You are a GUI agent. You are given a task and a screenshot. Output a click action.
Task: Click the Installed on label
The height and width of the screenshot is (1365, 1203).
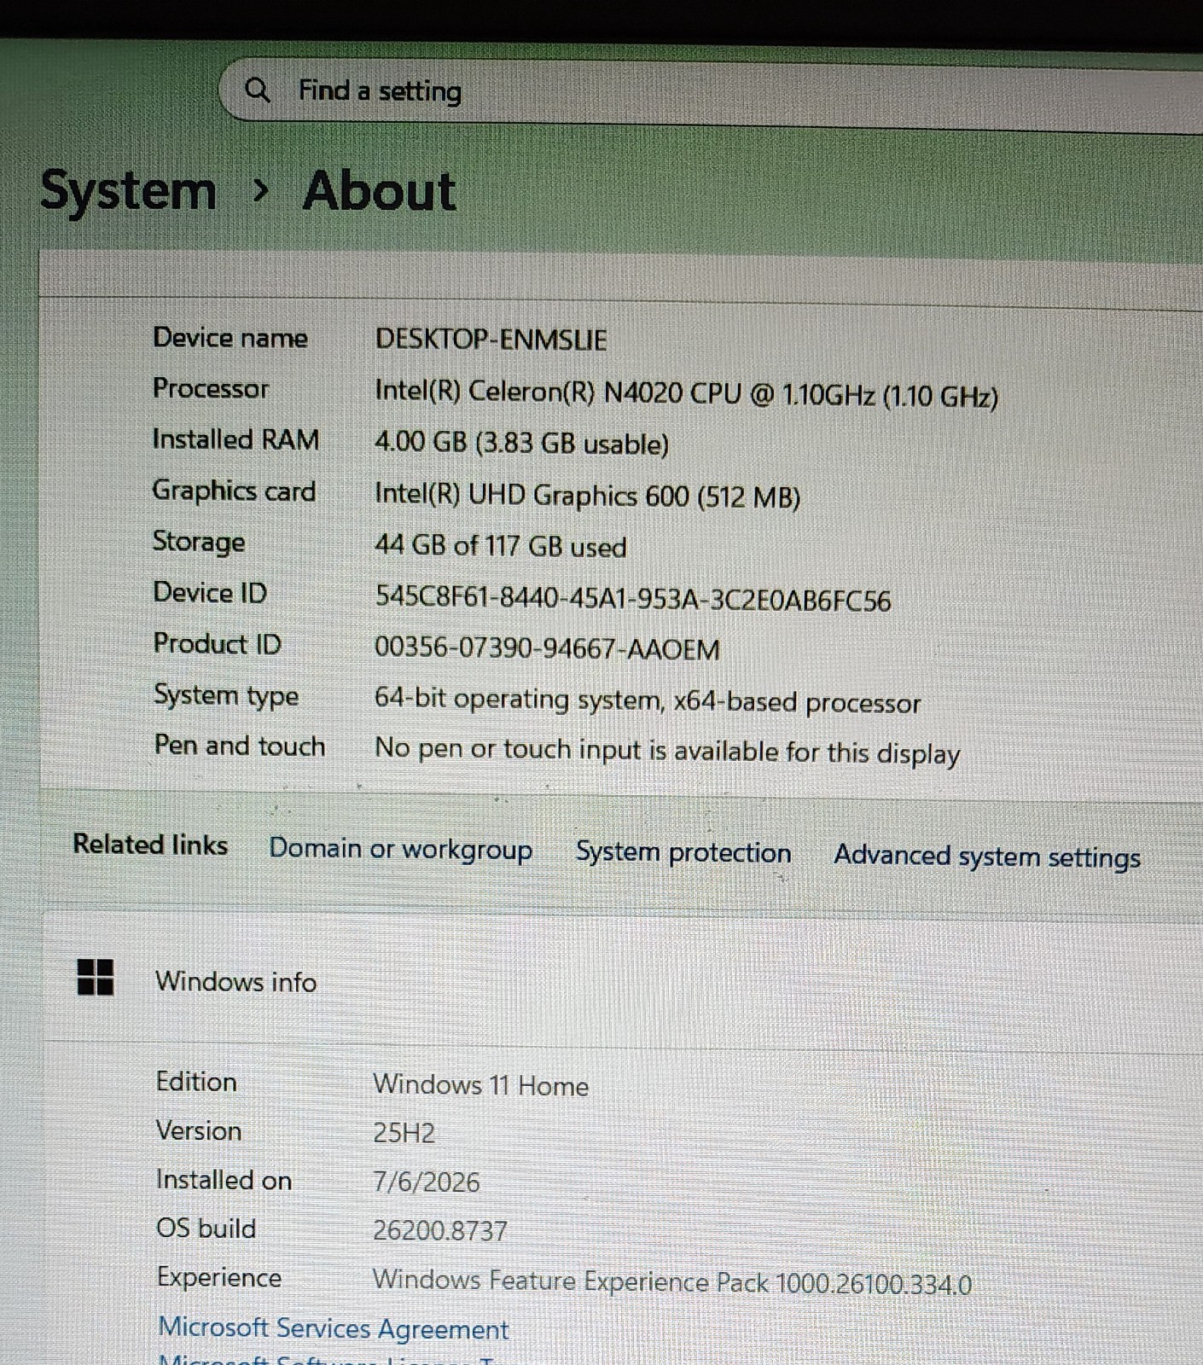pos(224,1180)
